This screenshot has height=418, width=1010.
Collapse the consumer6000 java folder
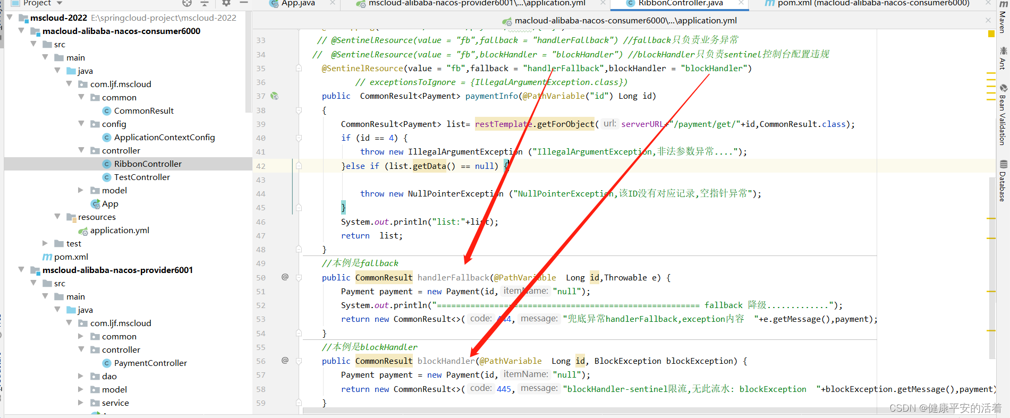coord(57,71)
